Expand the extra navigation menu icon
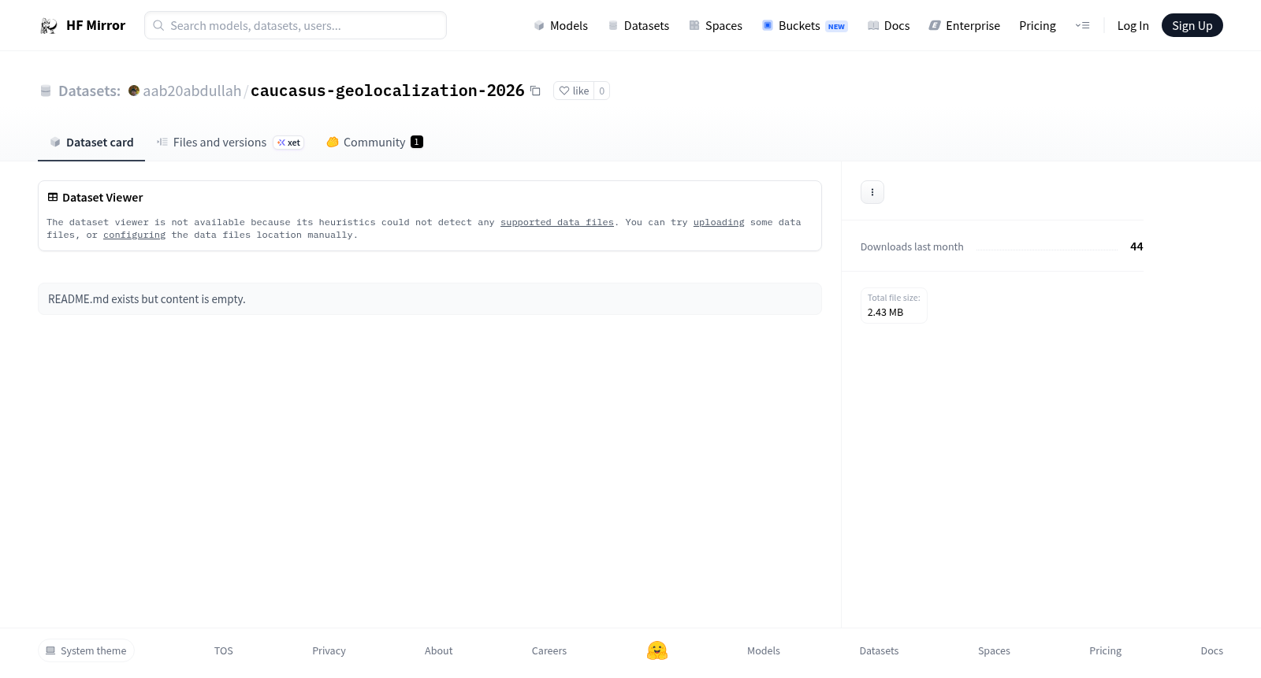 click(1083, 25)
